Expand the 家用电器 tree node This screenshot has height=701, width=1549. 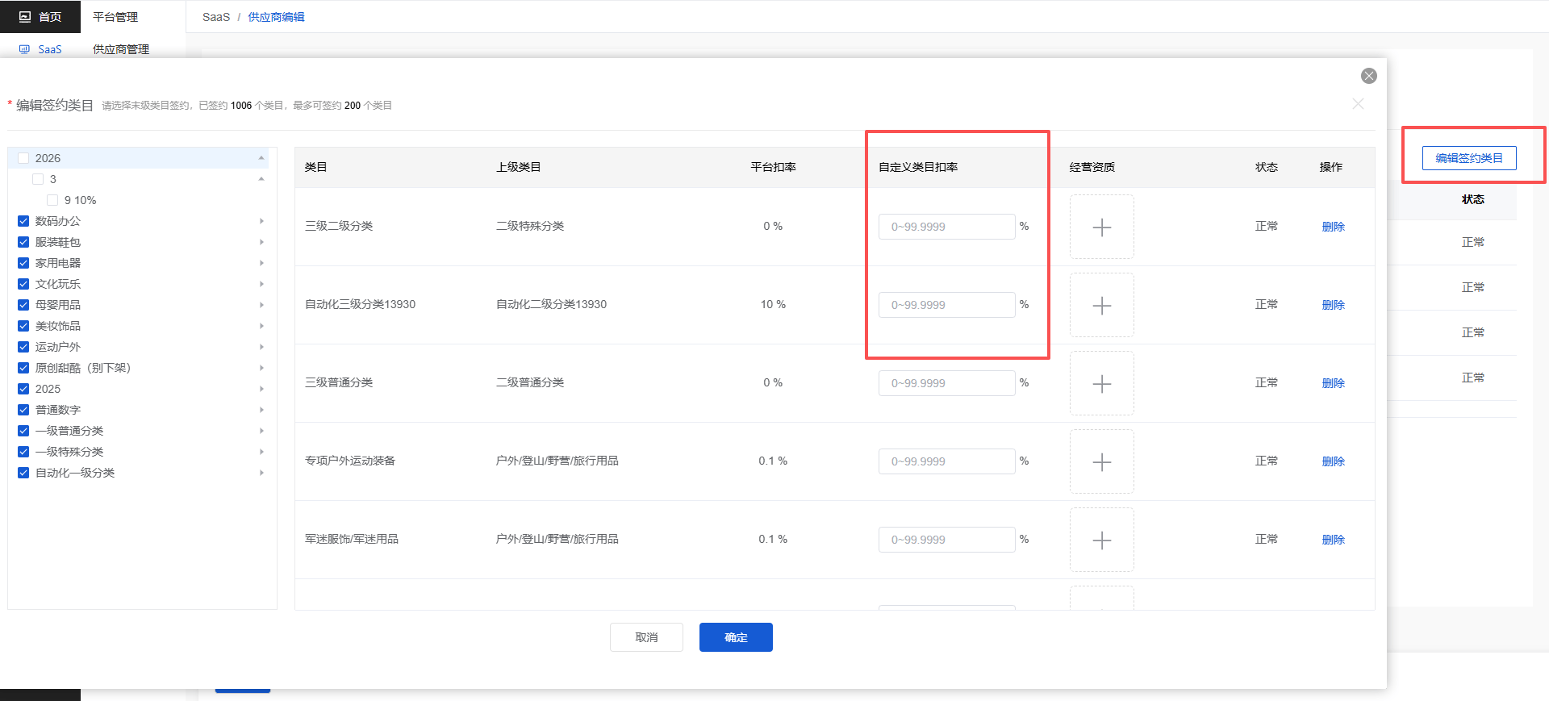261,263
